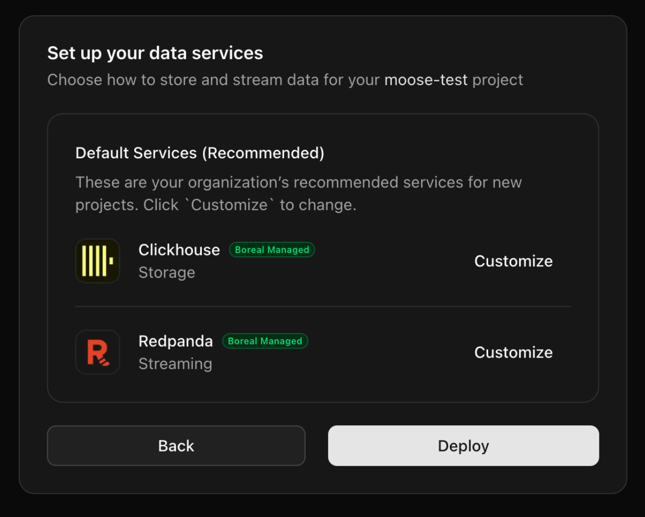Click the Streaming label under Redpanda
This screenshot has width=645, height=517.
[x=175, y=364]
